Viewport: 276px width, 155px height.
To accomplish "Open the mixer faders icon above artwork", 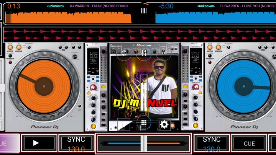I will [x=144, y=53].
